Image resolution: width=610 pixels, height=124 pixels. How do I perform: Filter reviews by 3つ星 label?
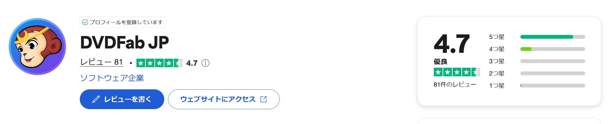coord(497,61)
